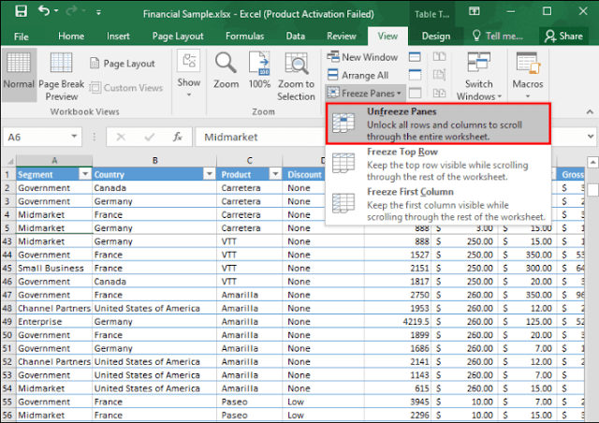Click cell with Small Business
The width and height of the screenshot is (599, 423).
coord(54,269)
